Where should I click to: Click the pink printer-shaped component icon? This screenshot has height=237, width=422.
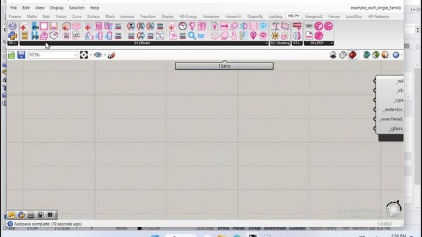coord(44,36)
